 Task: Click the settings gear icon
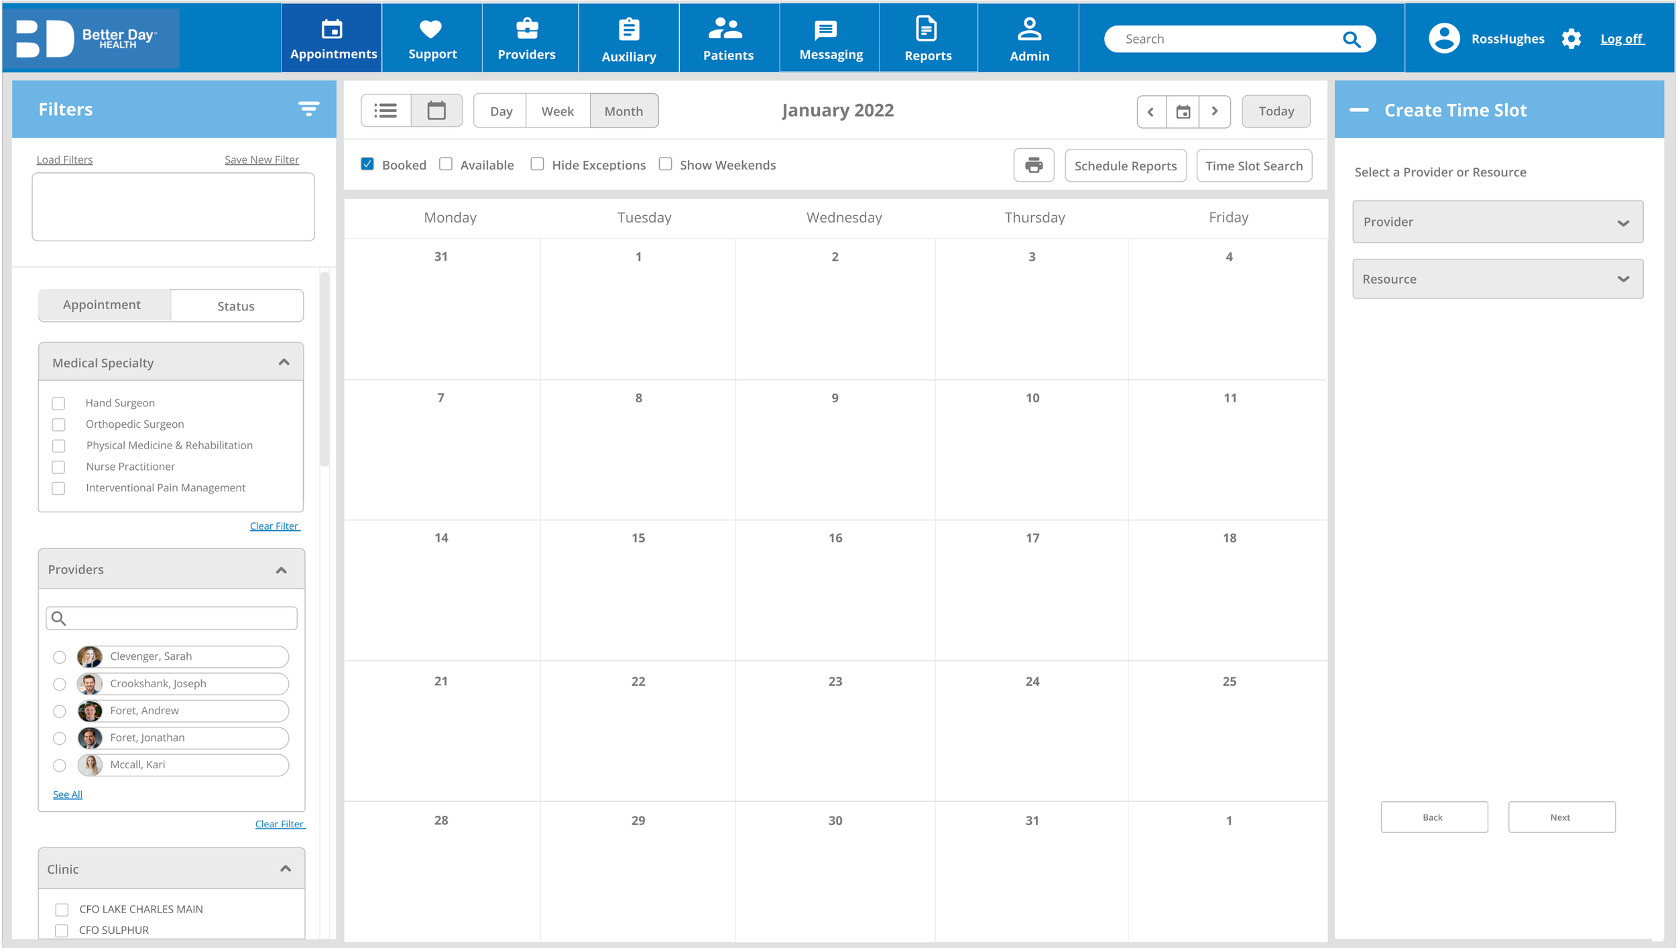(1571, 39)
